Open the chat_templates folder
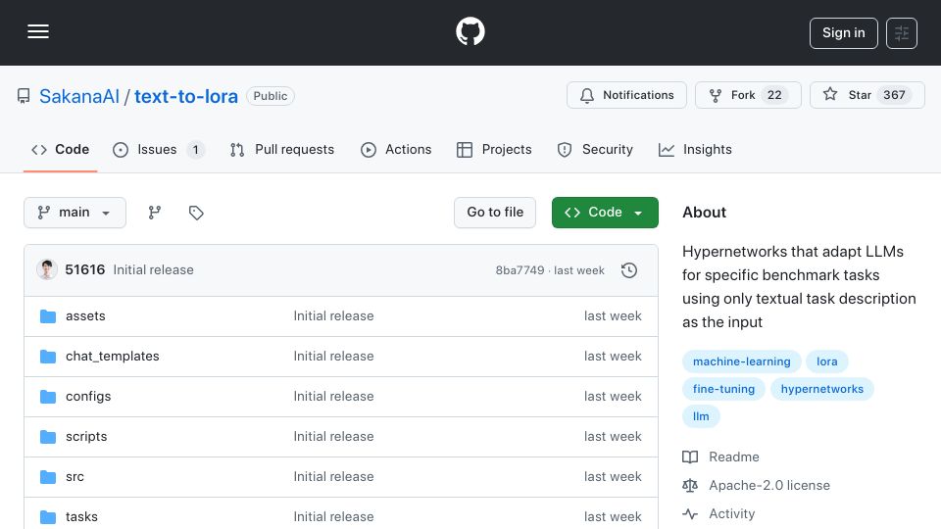The image size is (941, 529). pyautogui.click(x=112, y=357)
